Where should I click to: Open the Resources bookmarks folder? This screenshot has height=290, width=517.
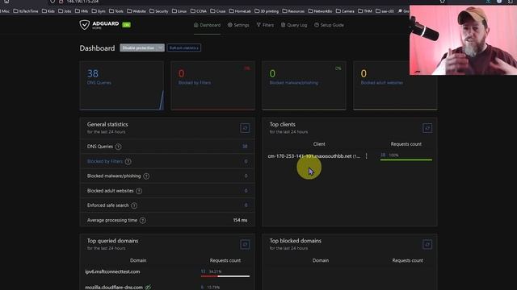[293, 11]
